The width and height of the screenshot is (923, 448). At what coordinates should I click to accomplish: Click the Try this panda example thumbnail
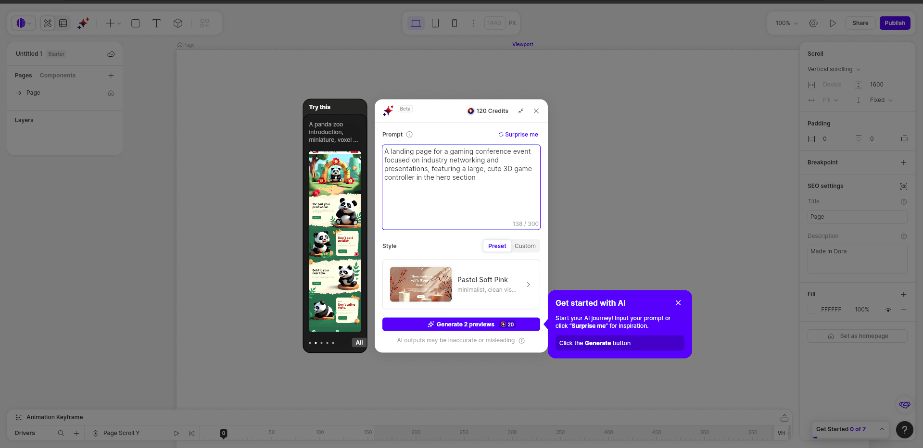click(335, 242)
